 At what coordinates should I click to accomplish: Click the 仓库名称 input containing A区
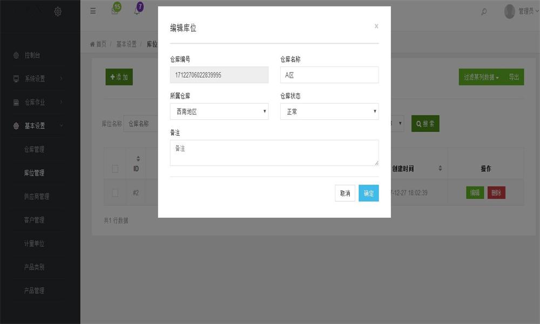[329, 75]
